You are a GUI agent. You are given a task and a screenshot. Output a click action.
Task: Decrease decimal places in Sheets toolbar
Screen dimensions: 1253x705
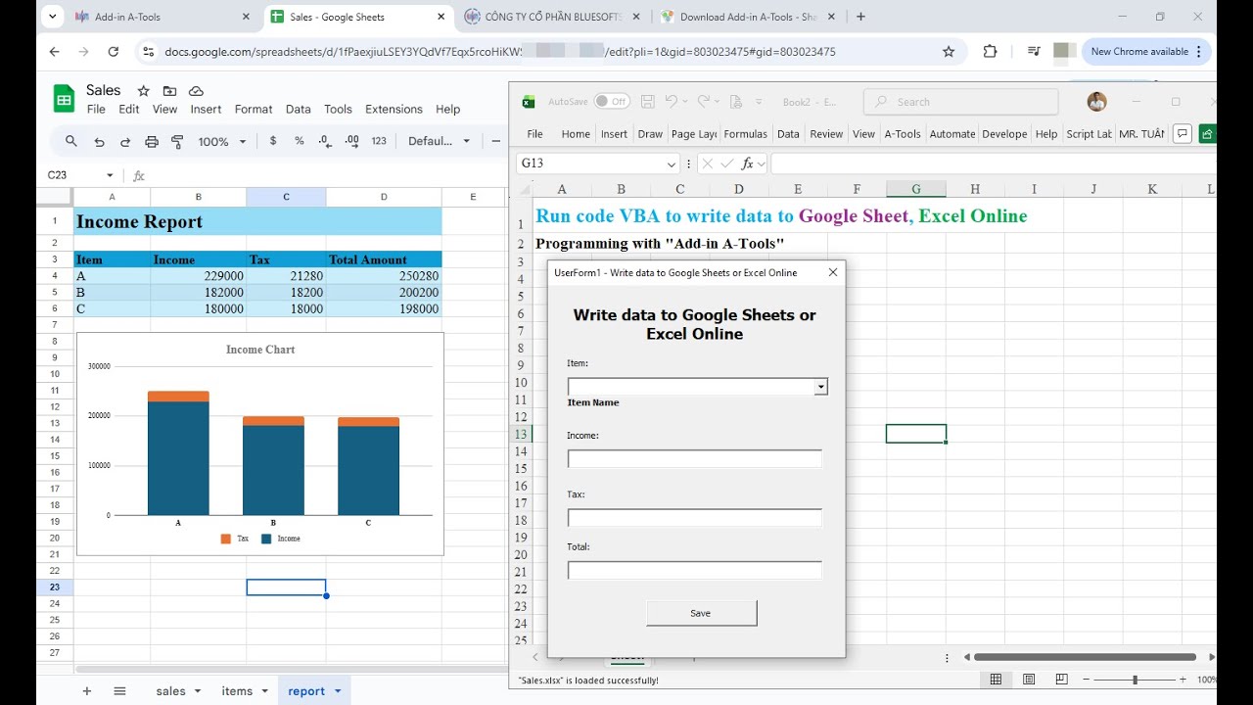[x=326, y=141]
